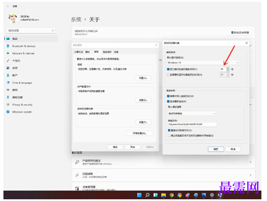The image size is (267, 201).
Task: Open the colorful pinwheel app on the taskbar
Action: tap(179, 195)
